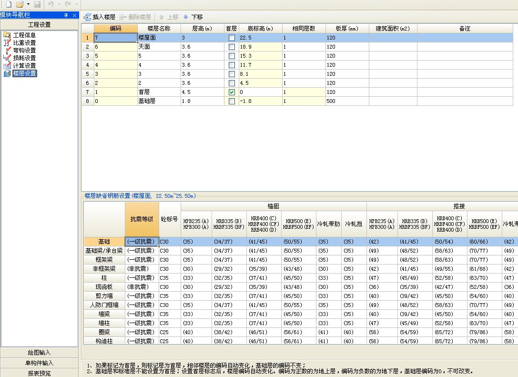Click the bottom elevation cell -1.8
Viewport: 518px width, 377px height.
pyautogui.click(x=260, y=101)
